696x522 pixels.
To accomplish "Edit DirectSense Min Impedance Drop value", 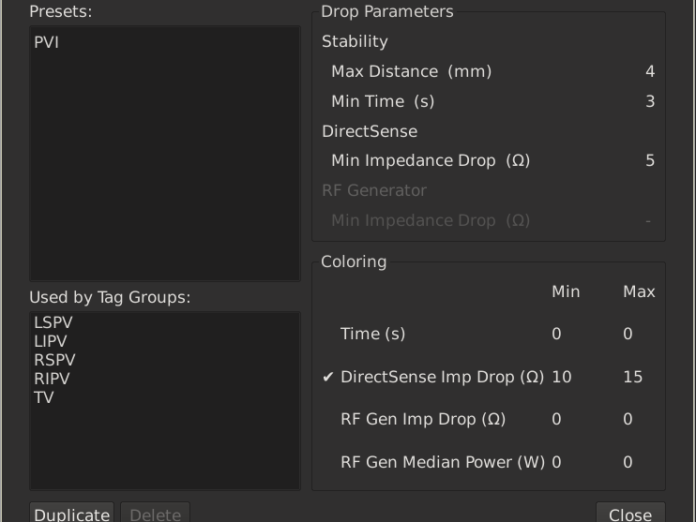I will pos(649,160).
